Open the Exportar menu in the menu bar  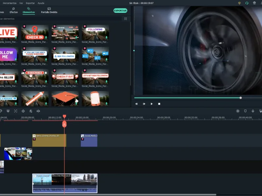coord(30,3)
